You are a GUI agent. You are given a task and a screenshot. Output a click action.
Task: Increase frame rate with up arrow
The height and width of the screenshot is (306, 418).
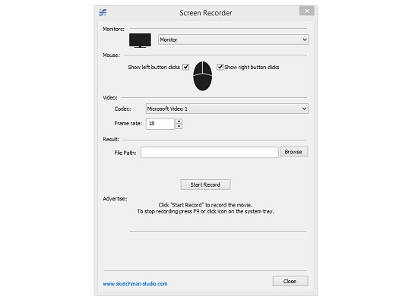click(x=179, y=121)
